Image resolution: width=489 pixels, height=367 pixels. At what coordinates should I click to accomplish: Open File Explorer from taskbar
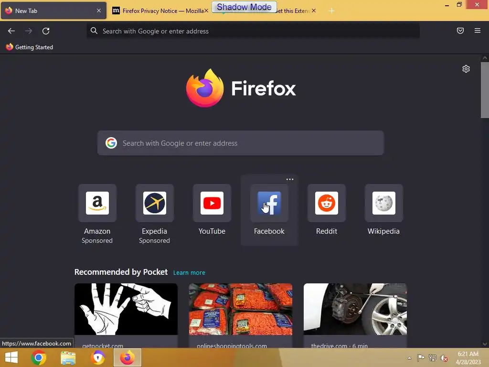tap(68, 358)
